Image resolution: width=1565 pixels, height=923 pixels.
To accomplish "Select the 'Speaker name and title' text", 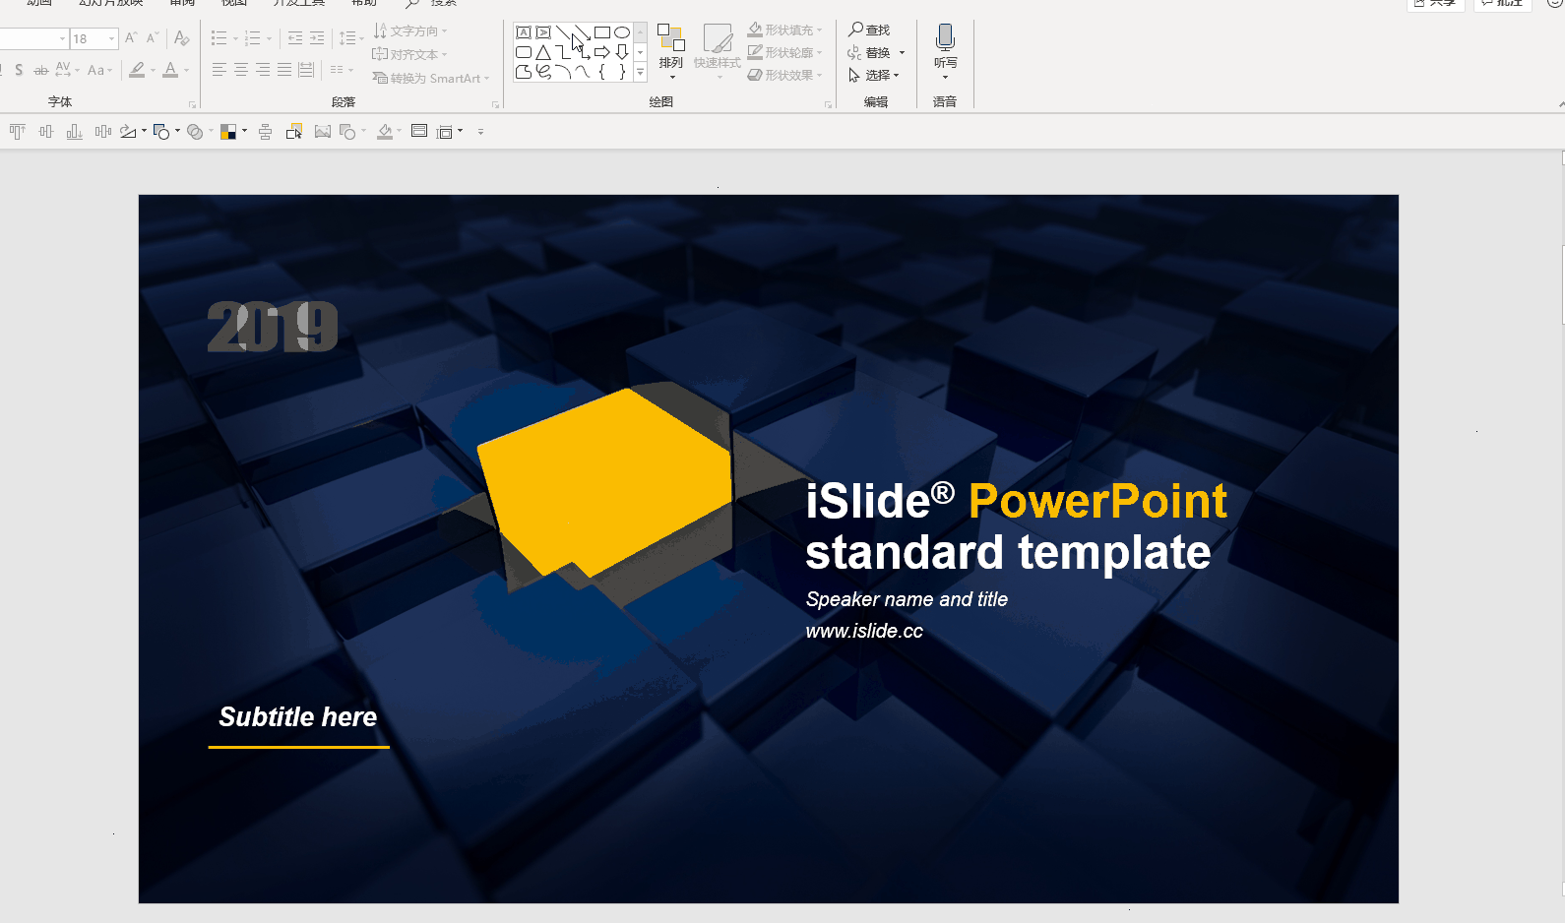I will [x=907, y=599].
